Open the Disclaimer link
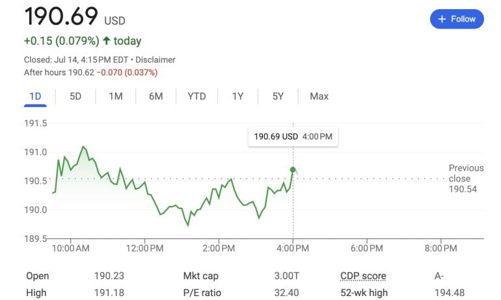Screen dimensions: 501x300 coord(157,60)
